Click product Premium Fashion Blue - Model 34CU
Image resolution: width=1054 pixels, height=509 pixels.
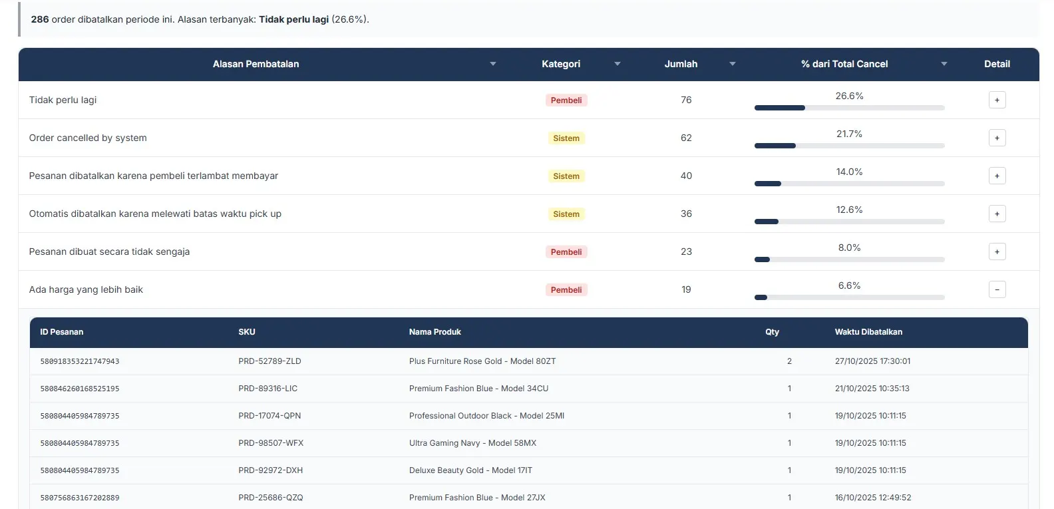click(x=479, y=389)
